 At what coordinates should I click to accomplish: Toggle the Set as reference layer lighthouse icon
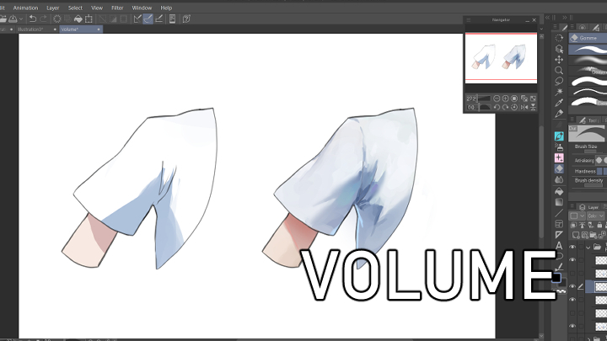coord(582,225)
